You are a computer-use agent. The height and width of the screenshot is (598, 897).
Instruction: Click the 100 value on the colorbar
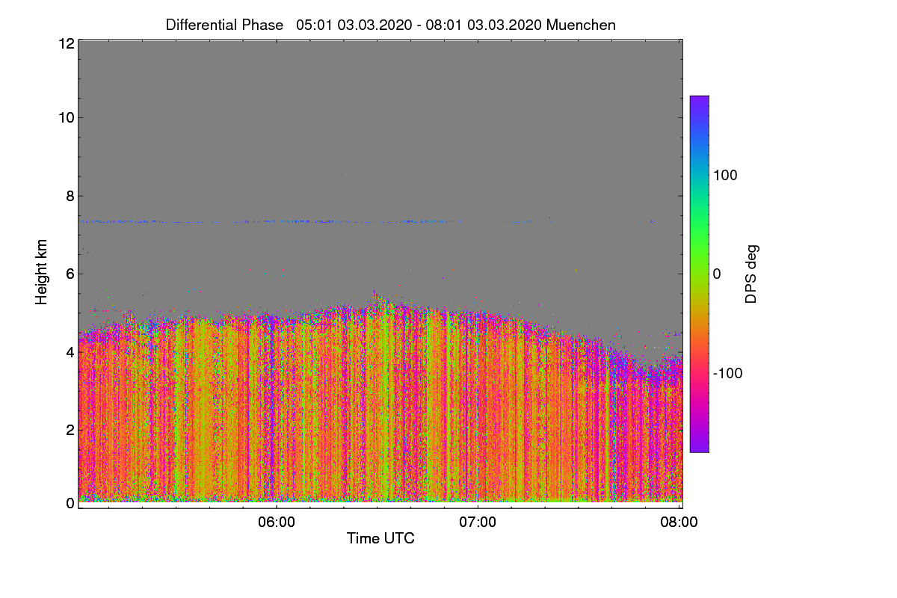click(726, 175)
